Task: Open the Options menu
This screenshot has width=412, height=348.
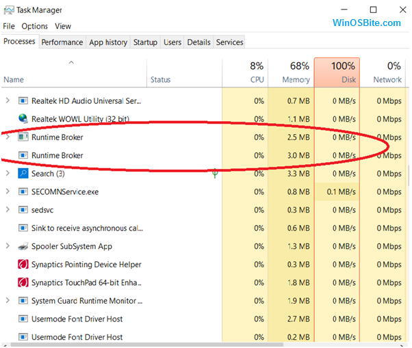Action: pos(35,26)
